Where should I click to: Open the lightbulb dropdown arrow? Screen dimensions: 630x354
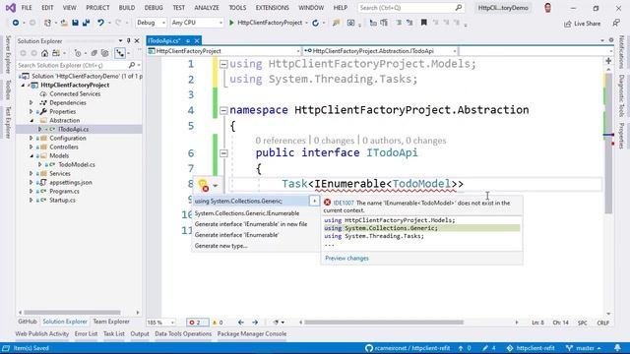(x=216, y=186)
